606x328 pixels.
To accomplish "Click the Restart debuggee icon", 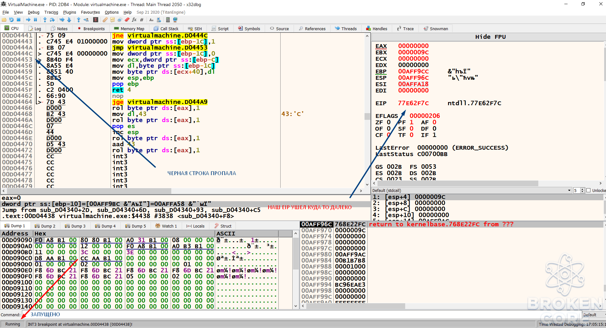I will pos(11,20).
